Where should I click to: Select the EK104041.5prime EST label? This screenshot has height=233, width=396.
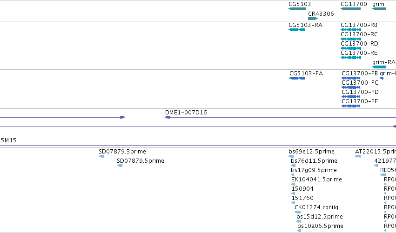[x=316, y=180]
